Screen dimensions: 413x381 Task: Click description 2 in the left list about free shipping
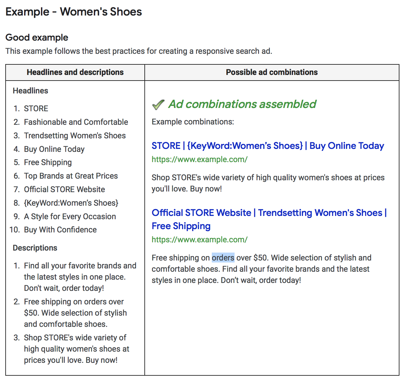(x=75, y=313)
